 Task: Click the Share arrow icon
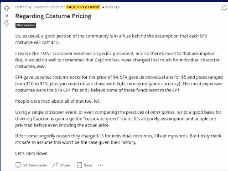coord(55,165)
